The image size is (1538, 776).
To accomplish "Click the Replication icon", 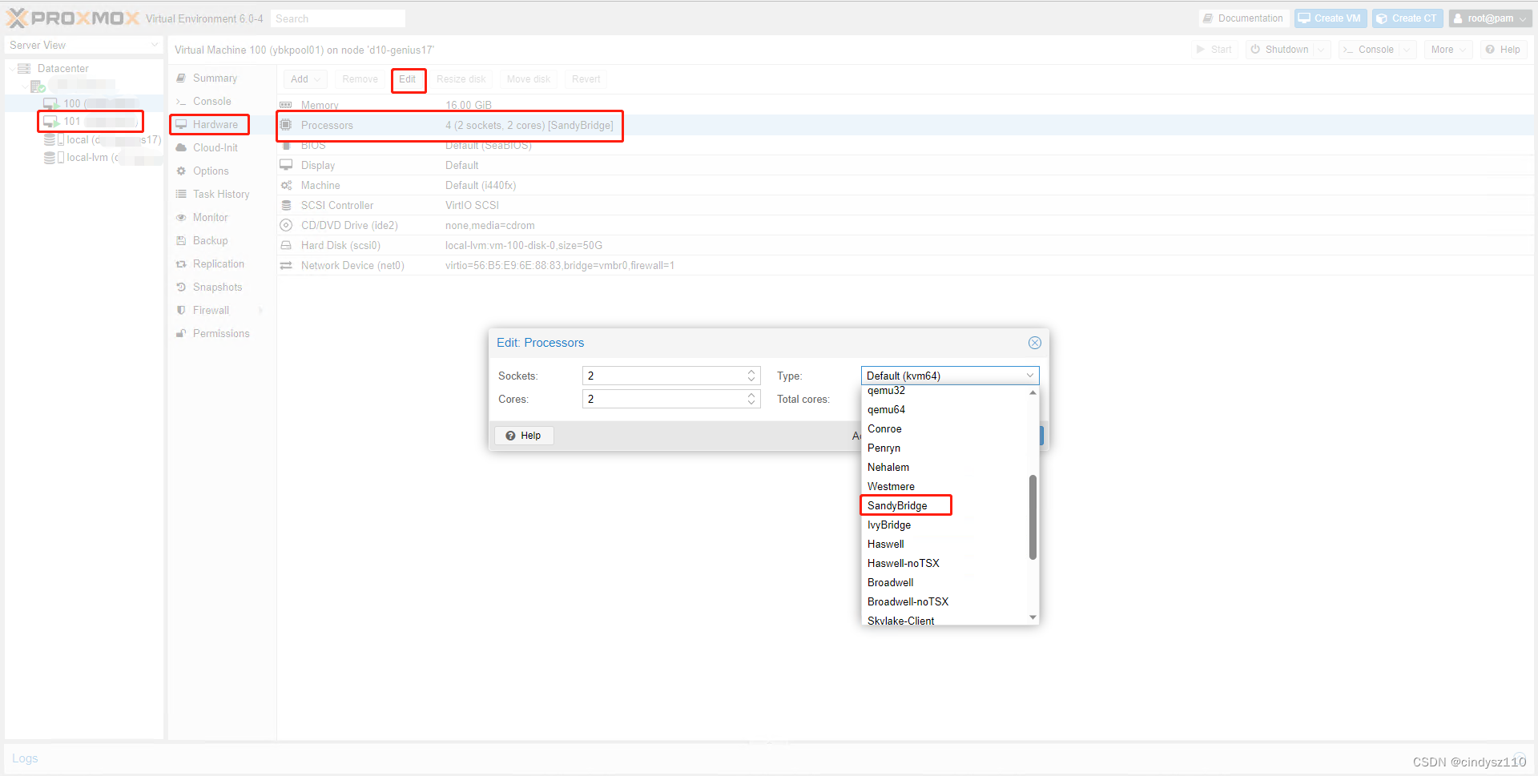I will (x=181, y=263).
